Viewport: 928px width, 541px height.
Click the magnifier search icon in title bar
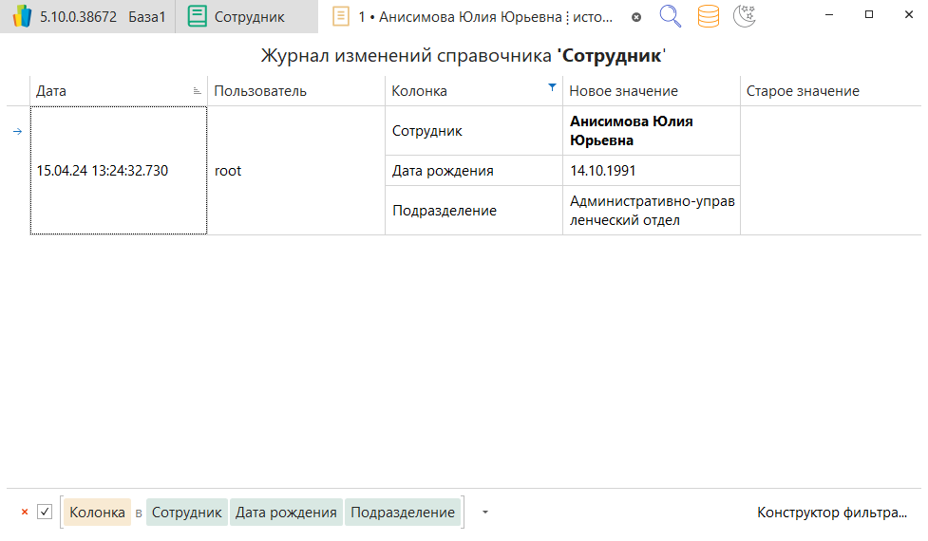point(671,16)
